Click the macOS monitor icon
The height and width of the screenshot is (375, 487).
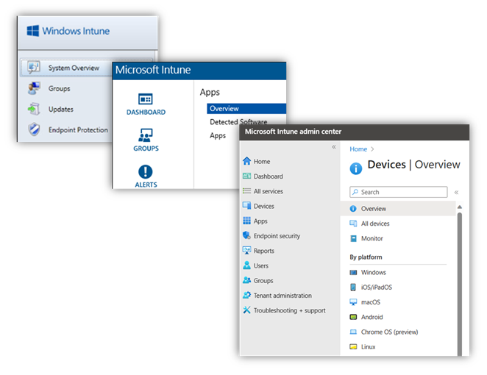(353, 302)
